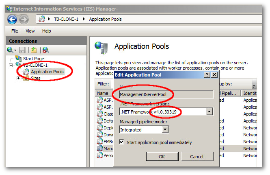Click the help question mark in dialog title

pos(207,75)
